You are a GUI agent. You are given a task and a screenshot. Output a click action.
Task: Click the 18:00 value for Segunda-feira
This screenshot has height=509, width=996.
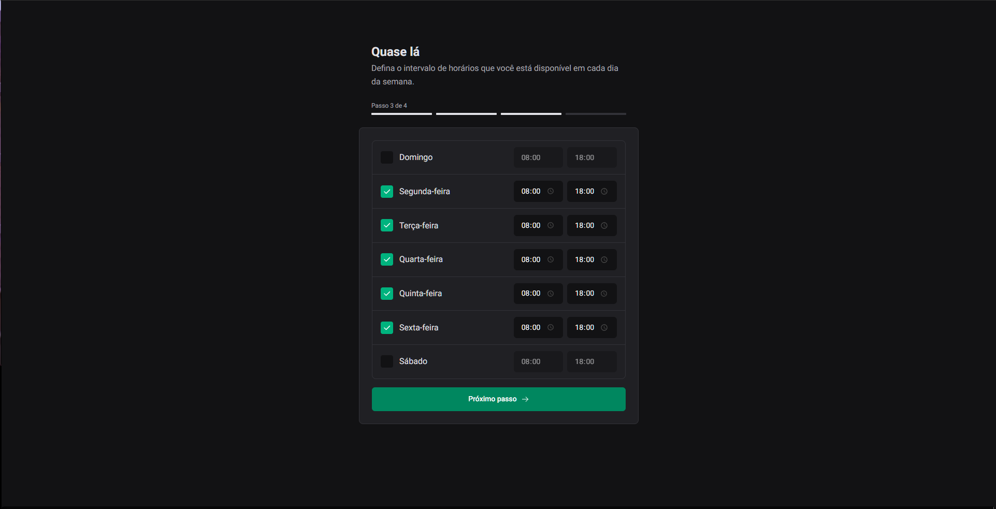[x=584, y=192]
